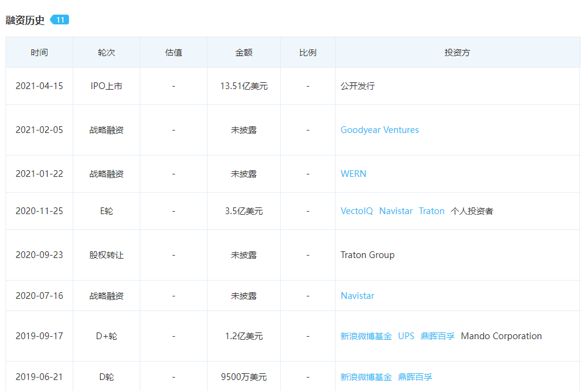Click the 投资方 column header
The height and width of the screenshot is (391, 581).
pyautogui.click(x=457, y=52)
